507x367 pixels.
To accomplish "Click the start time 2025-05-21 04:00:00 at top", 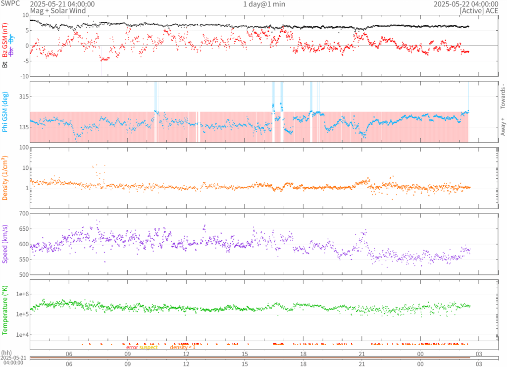I will coord(62,4).
